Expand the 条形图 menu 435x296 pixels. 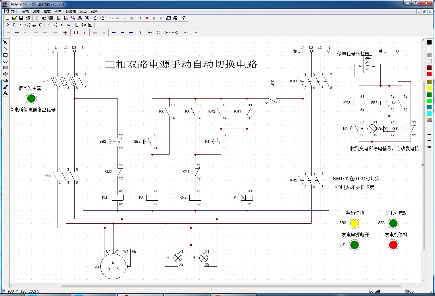(x=70, y=11)
